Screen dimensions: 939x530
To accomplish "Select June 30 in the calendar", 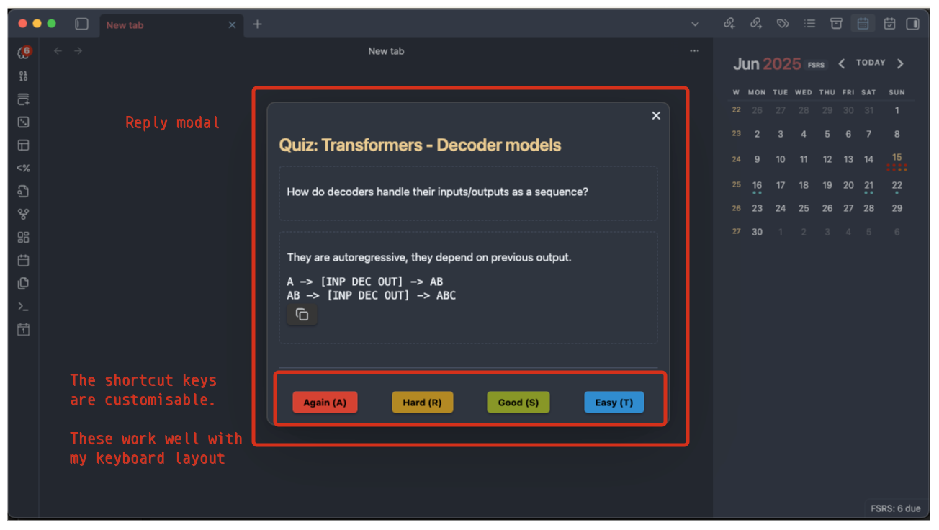I will (757, 232).
